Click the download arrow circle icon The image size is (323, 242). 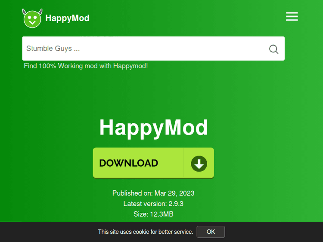(x=199, y=164)
